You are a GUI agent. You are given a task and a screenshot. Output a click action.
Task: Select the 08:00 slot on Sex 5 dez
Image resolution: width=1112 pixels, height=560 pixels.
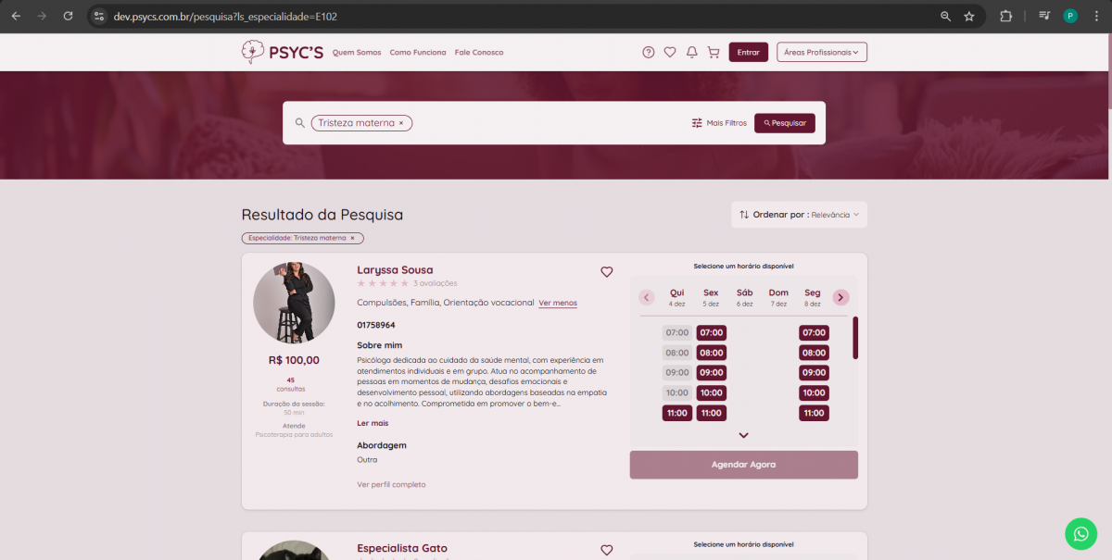point(711,353)
